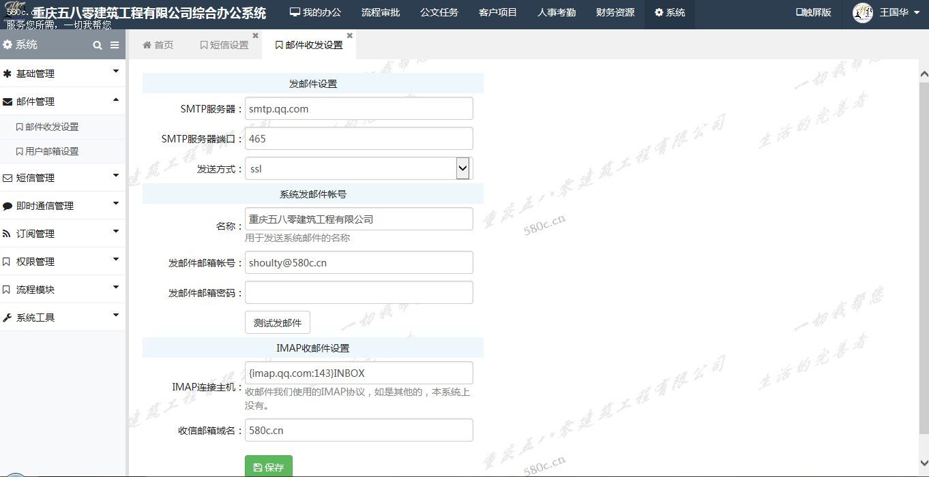The height and width of the screenshot is (477, 929).
Task: Expand the 短信管理 sidebar section
Action: click(x=63, y=178)
